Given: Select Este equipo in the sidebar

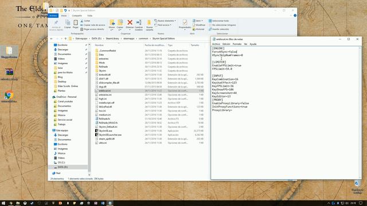Looking at the screenshot, I should [62, 130].
